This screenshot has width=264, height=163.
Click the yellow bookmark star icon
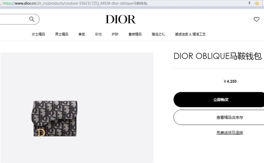257,3
